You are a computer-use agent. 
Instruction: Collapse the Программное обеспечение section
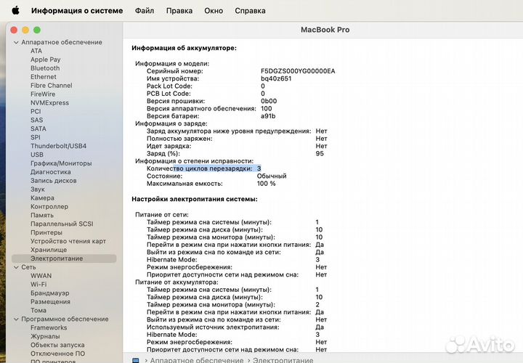coord(16,319)
